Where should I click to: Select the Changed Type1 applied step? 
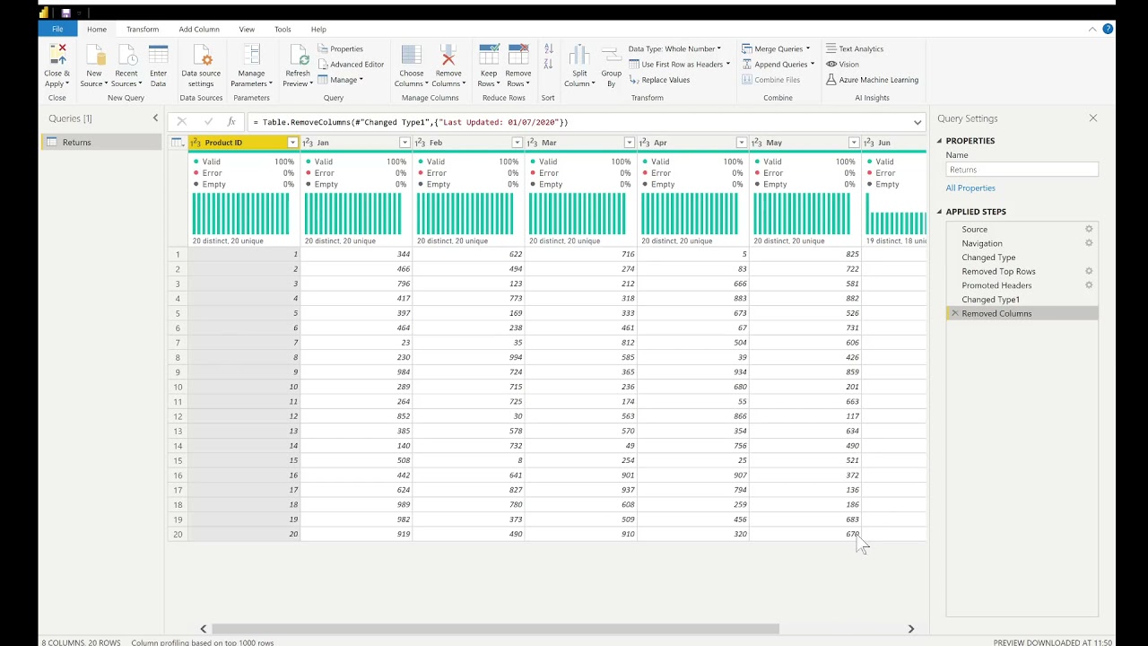pos(1022,299)
